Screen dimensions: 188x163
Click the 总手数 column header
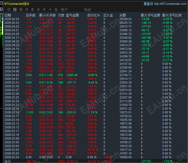(x=31, y=15)
